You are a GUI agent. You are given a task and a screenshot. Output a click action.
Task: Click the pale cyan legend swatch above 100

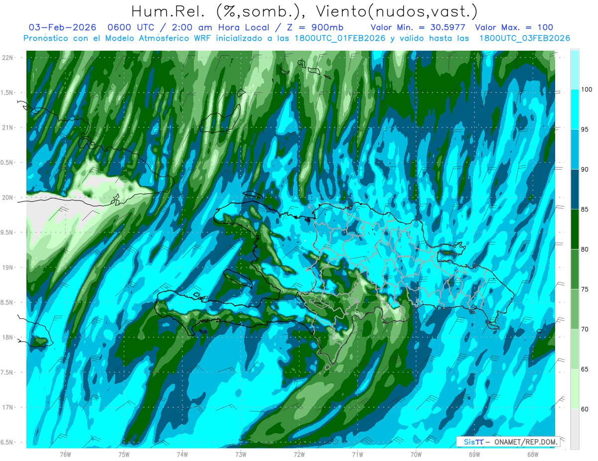click(575, 70)
